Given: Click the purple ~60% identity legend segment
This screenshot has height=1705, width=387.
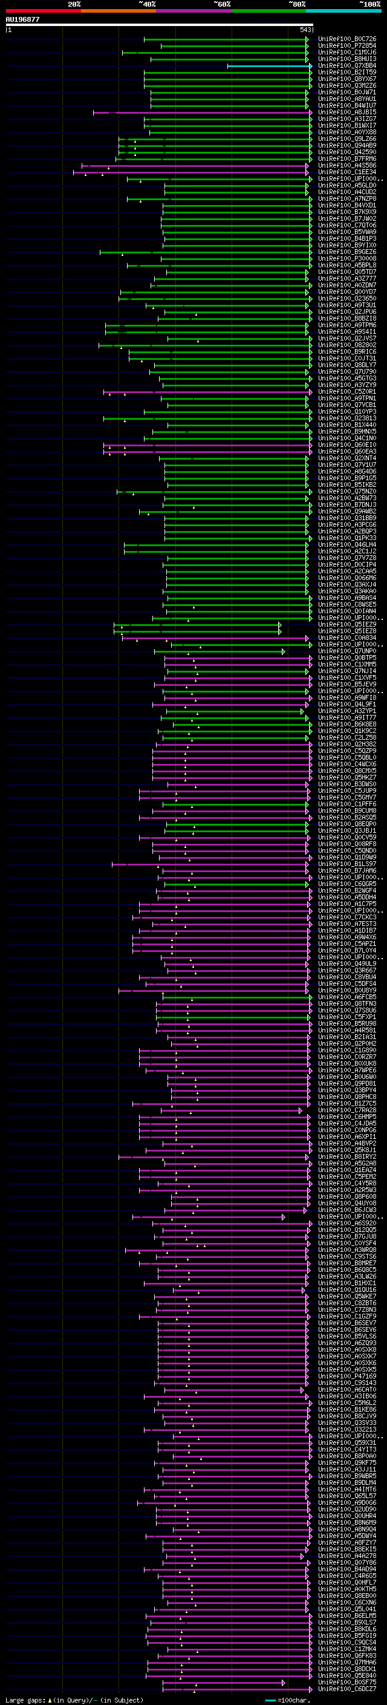Looking at the screenshot, I should click(x=193, y=11).
